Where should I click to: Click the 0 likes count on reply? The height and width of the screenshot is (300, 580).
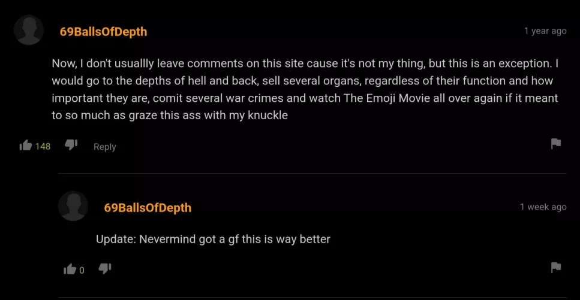(x=82, y=271)
